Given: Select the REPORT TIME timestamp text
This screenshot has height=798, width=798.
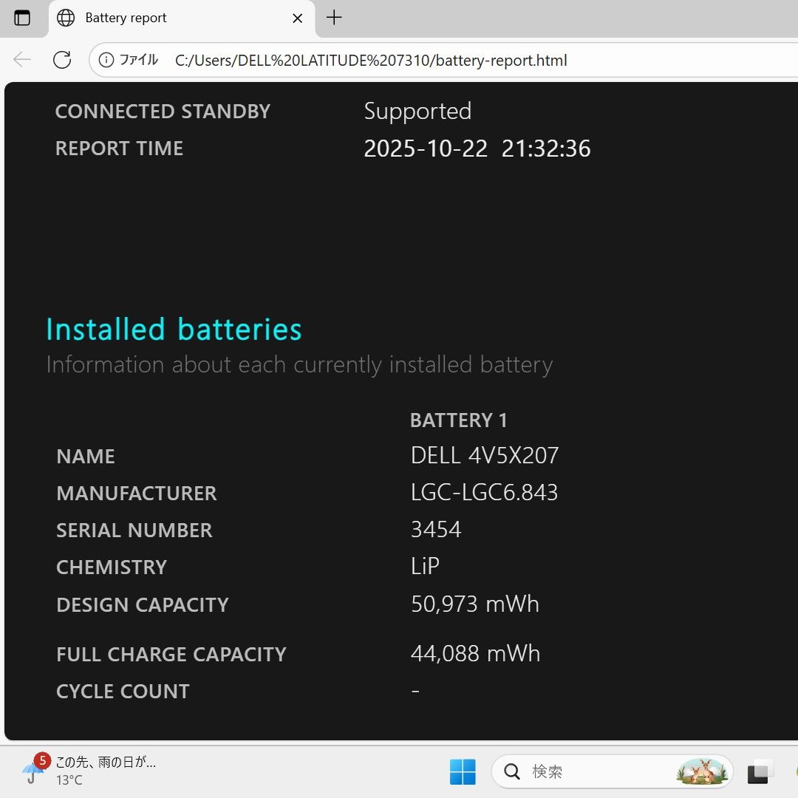Looking at the screenshot, I should coord(477,148).
